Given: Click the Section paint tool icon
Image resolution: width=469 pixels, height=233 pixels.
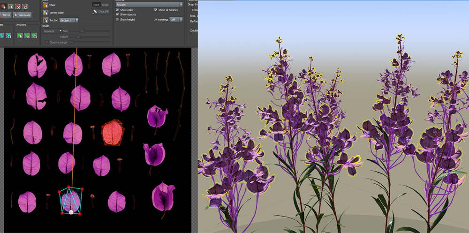Looking at the screenshot, I should [x=46, y=20].
